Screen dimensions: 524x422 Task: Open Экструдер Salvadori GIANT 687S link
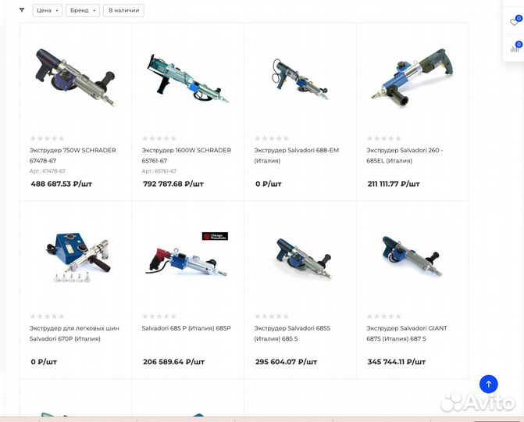407,334
